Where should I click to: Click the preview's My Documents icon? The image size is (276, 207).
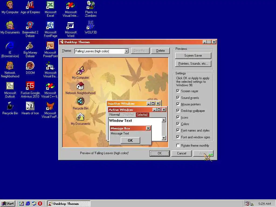[x=80, y=116]
